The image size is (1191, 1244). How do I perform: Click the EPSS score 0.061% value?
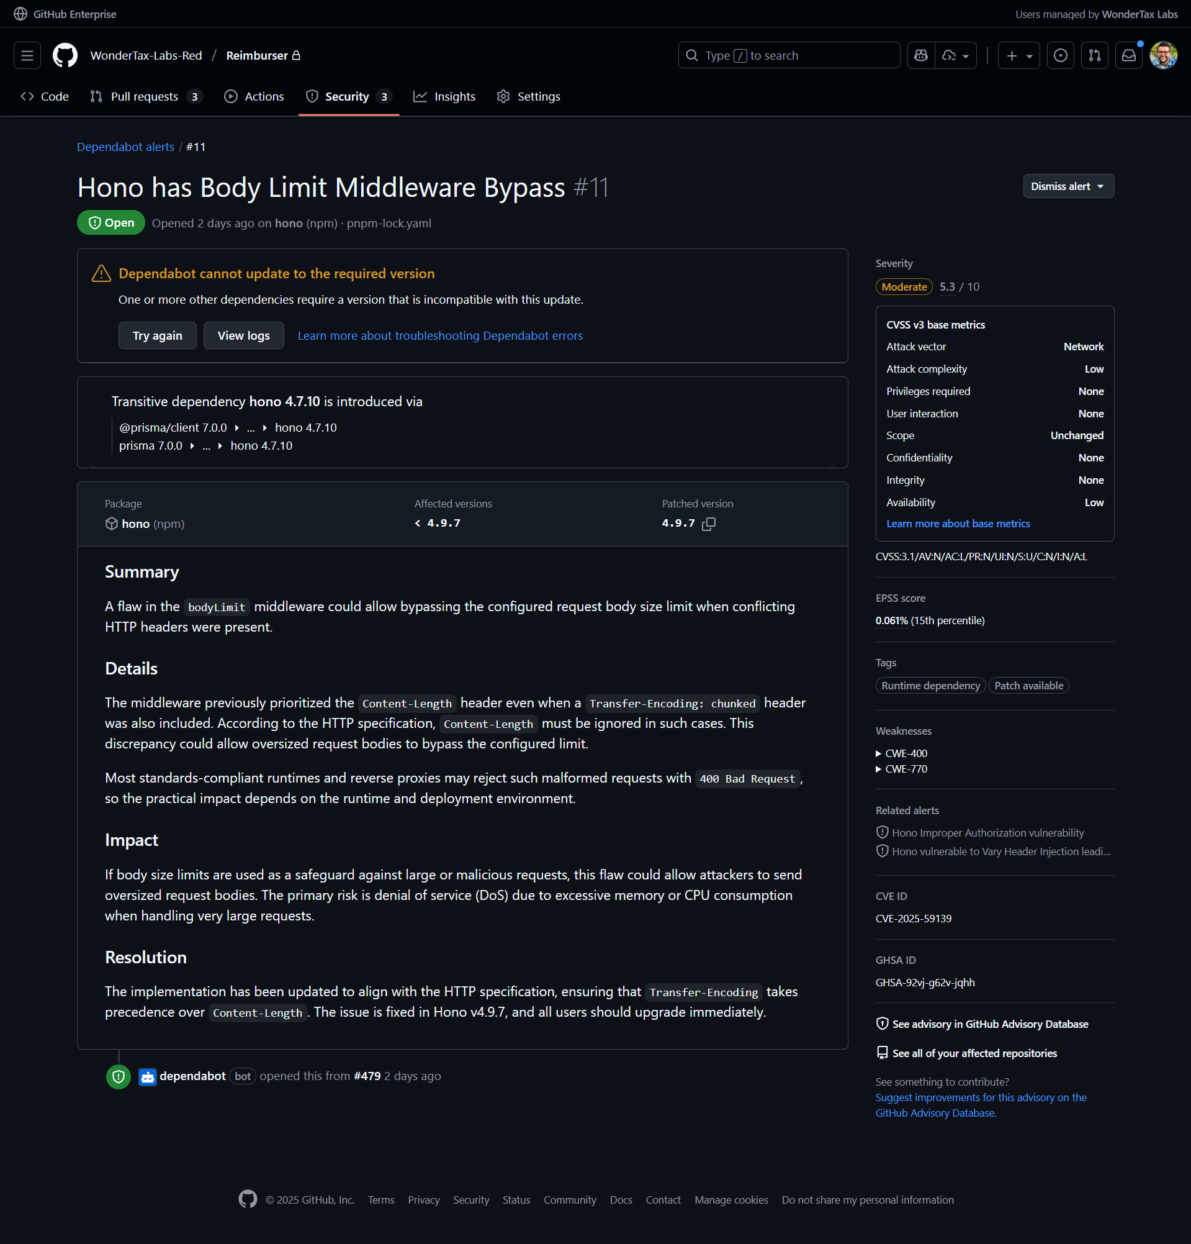coord(892,620)
